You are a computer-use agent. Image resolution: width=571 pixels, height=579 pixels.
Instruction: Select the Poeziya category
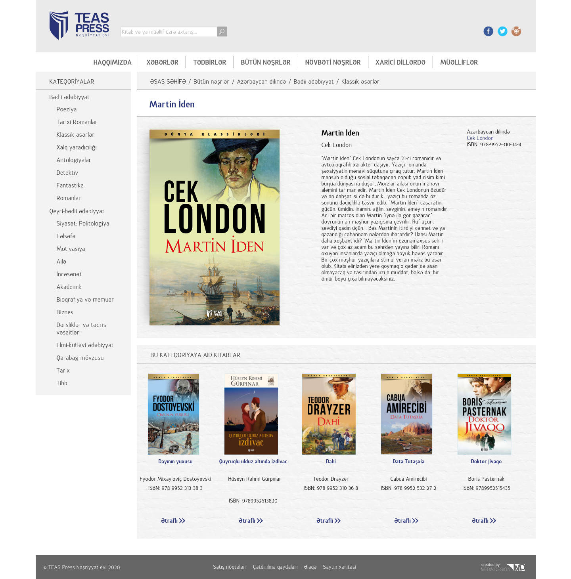67,109
